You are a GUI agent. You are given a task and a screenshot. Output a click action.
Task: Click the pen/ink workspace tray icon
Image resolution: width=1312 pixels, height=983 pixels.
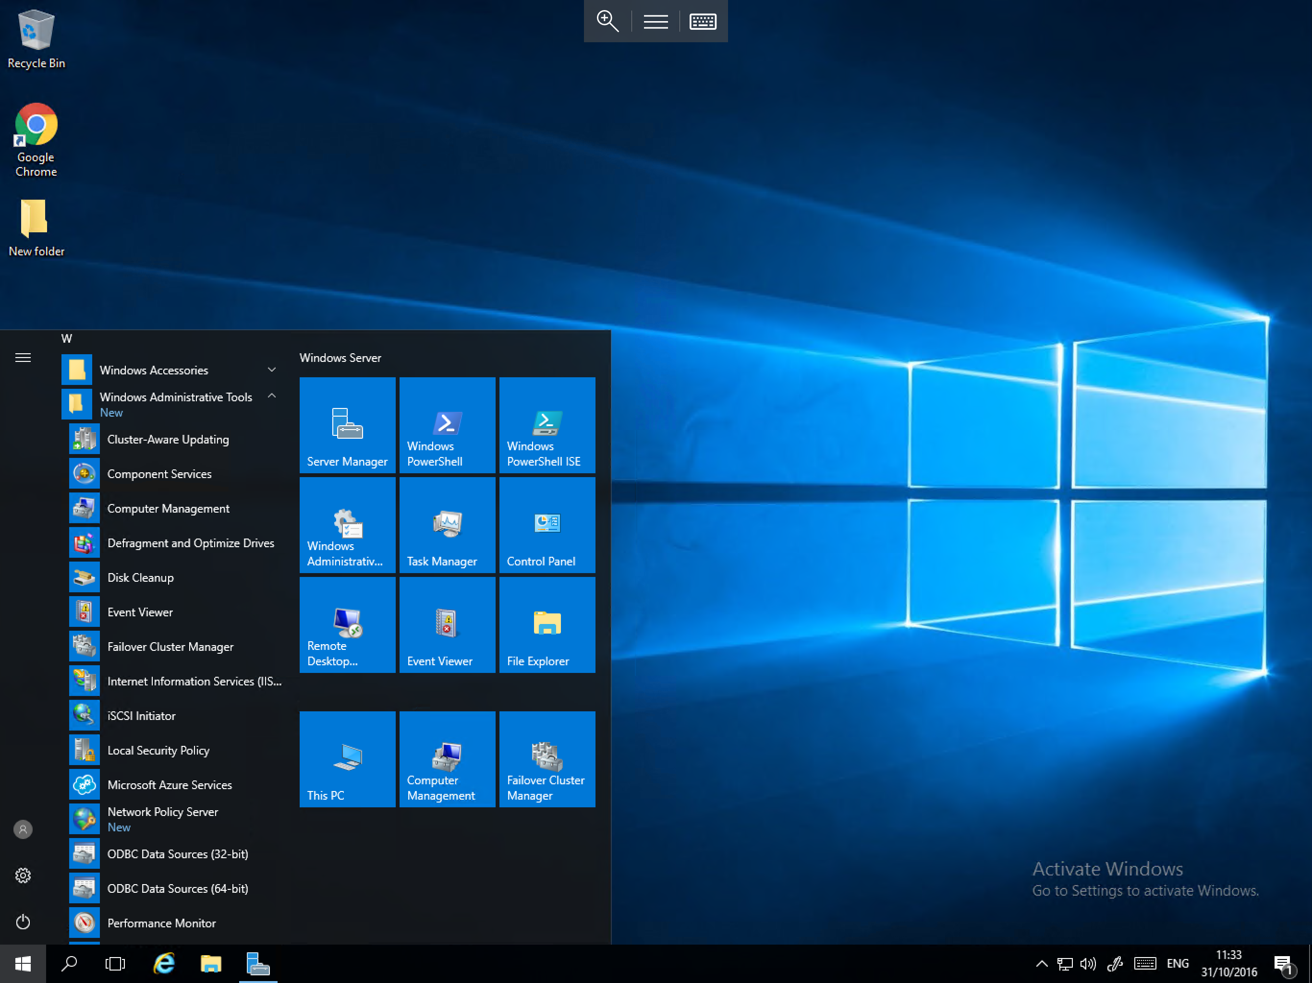(1115, 964)
